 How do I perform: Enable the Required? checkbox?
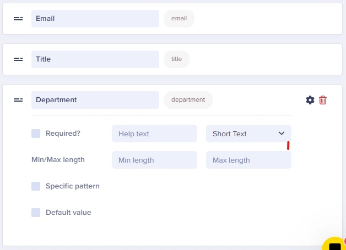pos(36,134)
